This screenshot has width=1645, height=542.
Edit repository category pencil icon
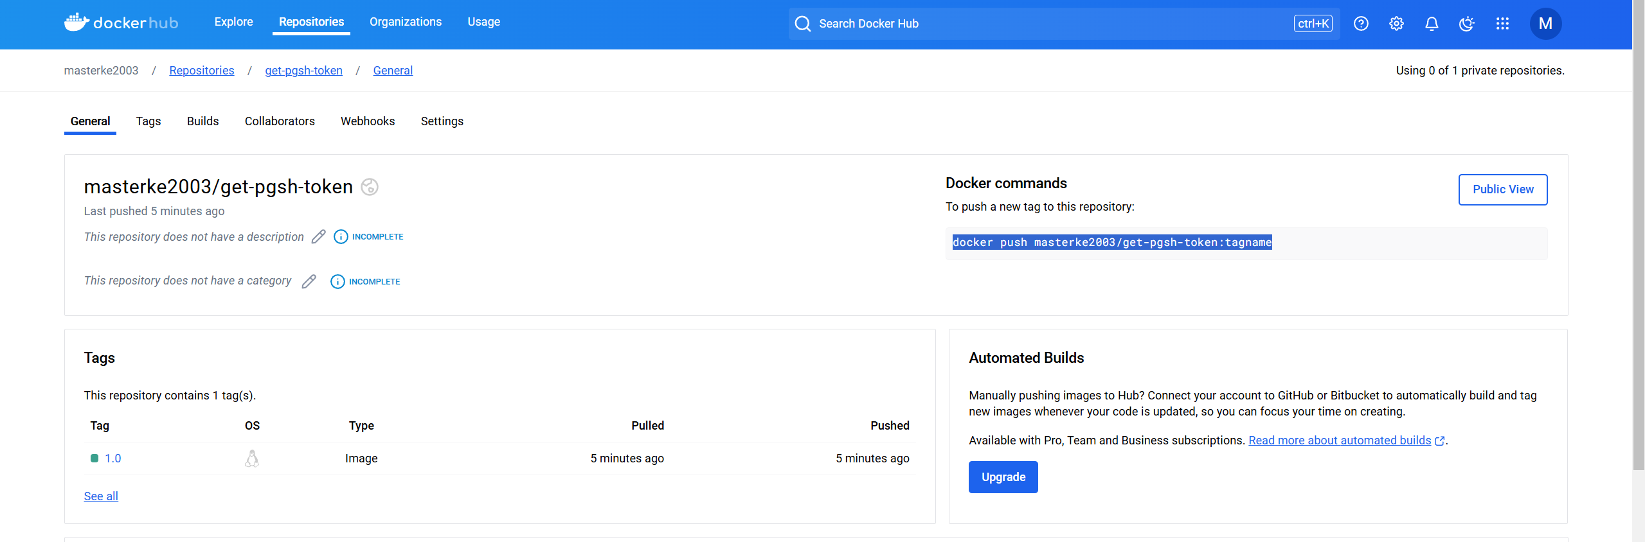point(309,281)
